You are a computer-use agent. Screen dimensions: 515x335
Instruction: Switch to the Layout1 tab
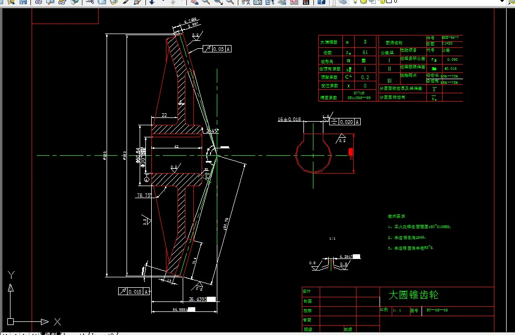click(x=75, y=333)
